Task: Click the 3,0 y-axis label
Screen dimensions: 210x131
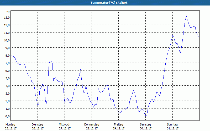Action: [x=8, y=94]
